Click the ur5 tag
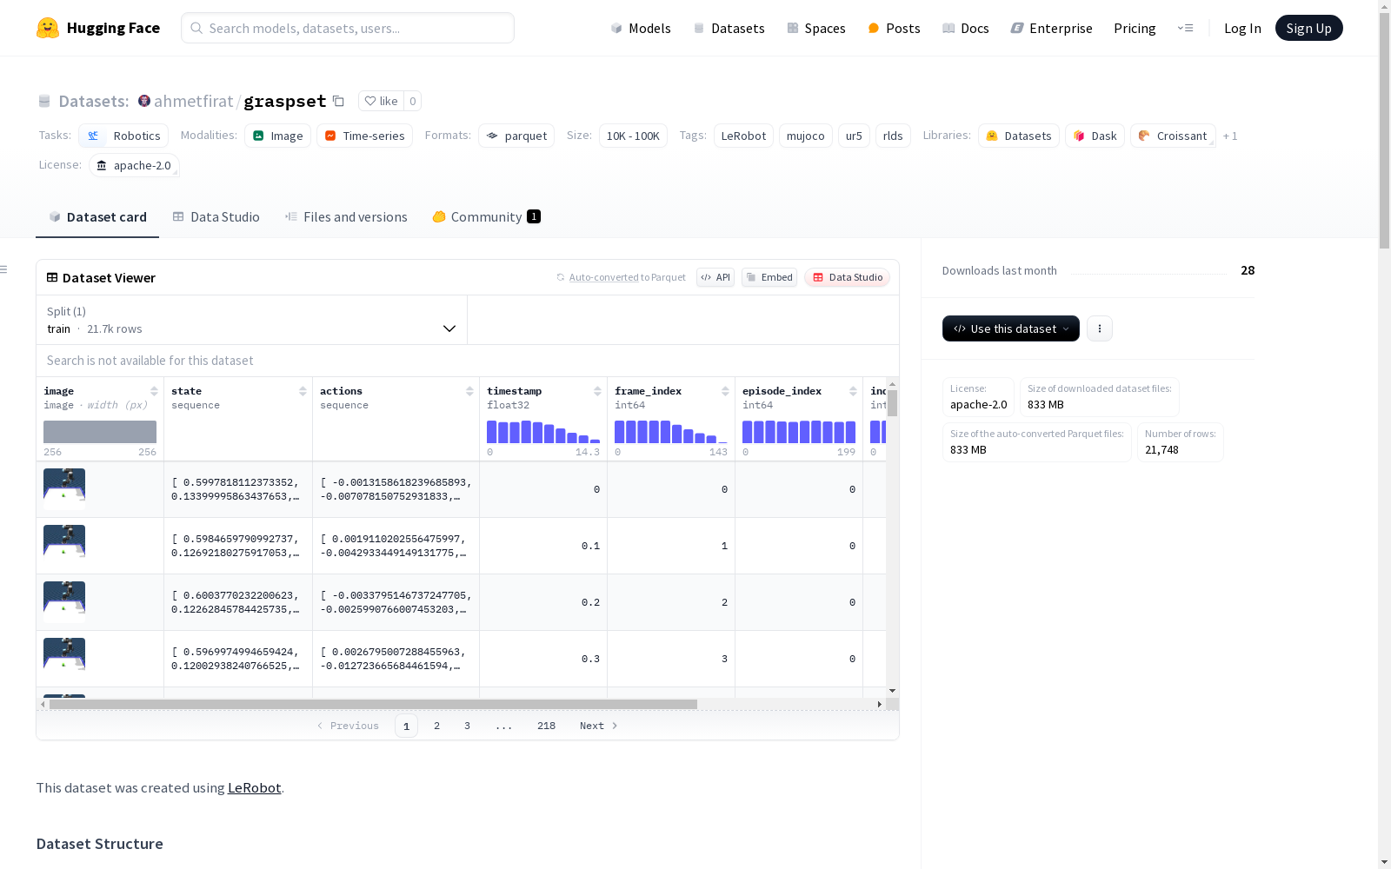The image size is (1391, 869). coord(854,136)
